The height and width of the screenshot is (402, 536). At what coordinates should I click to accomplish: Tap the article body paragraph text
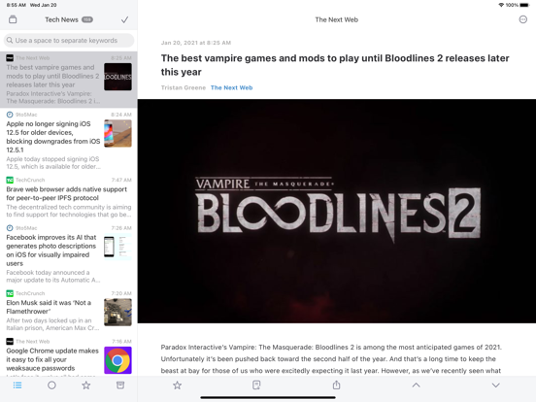(x=331, y=359)
